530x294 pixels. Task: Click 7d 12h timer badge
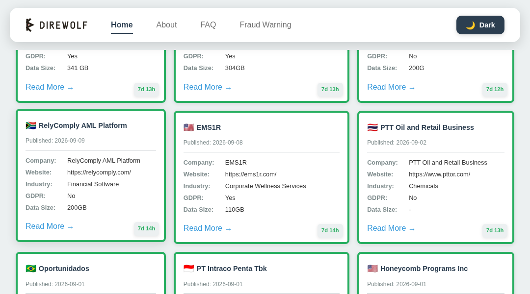[495, 90]
